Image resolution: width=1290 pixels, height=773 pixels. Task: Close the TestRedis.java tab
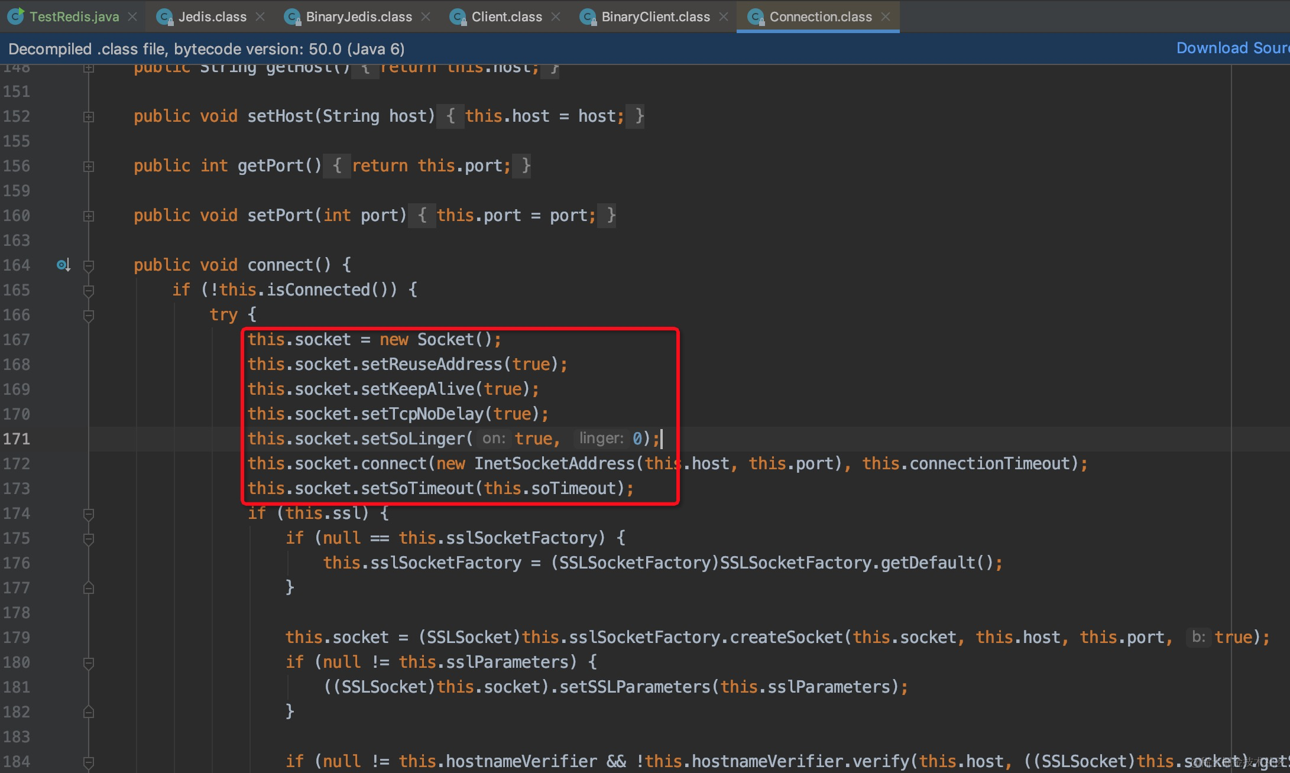[x=133, y=17]
